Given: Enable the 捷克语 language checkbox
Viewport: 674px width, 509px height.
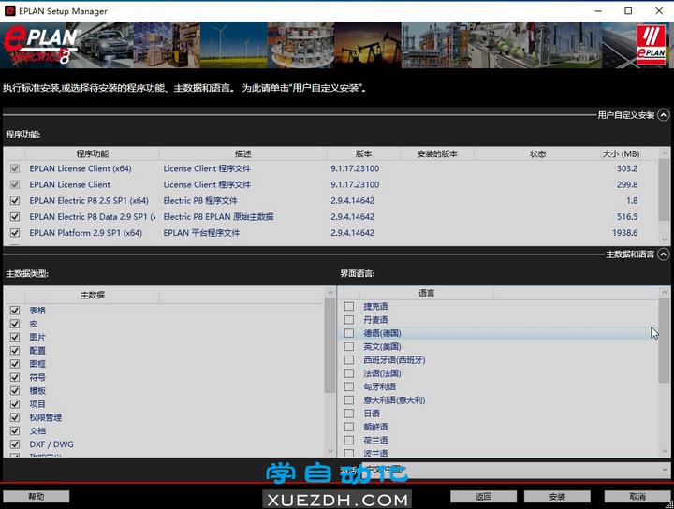Looking at the screenshot, I should click(349, 306).
